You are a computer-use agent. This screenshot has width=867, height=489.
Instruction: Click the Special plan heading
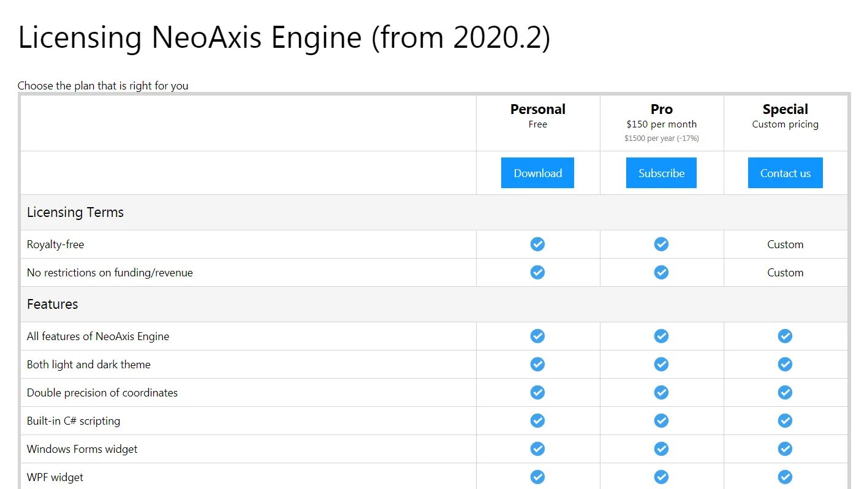coord(785,109)
